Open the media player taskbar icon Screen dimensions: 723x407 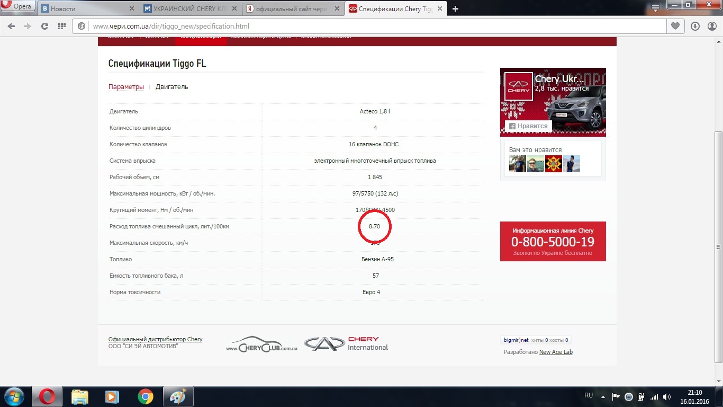(112, 396)
